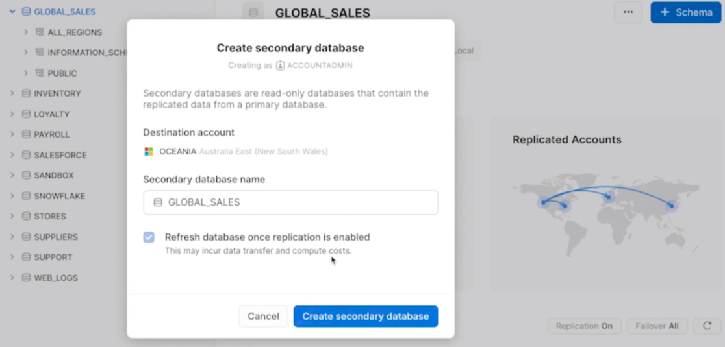Collapse the GLOBAL_SALES tree node
The width and height of the screenshot is (725, 347).
pyautogui.click(x=12, y=12)
